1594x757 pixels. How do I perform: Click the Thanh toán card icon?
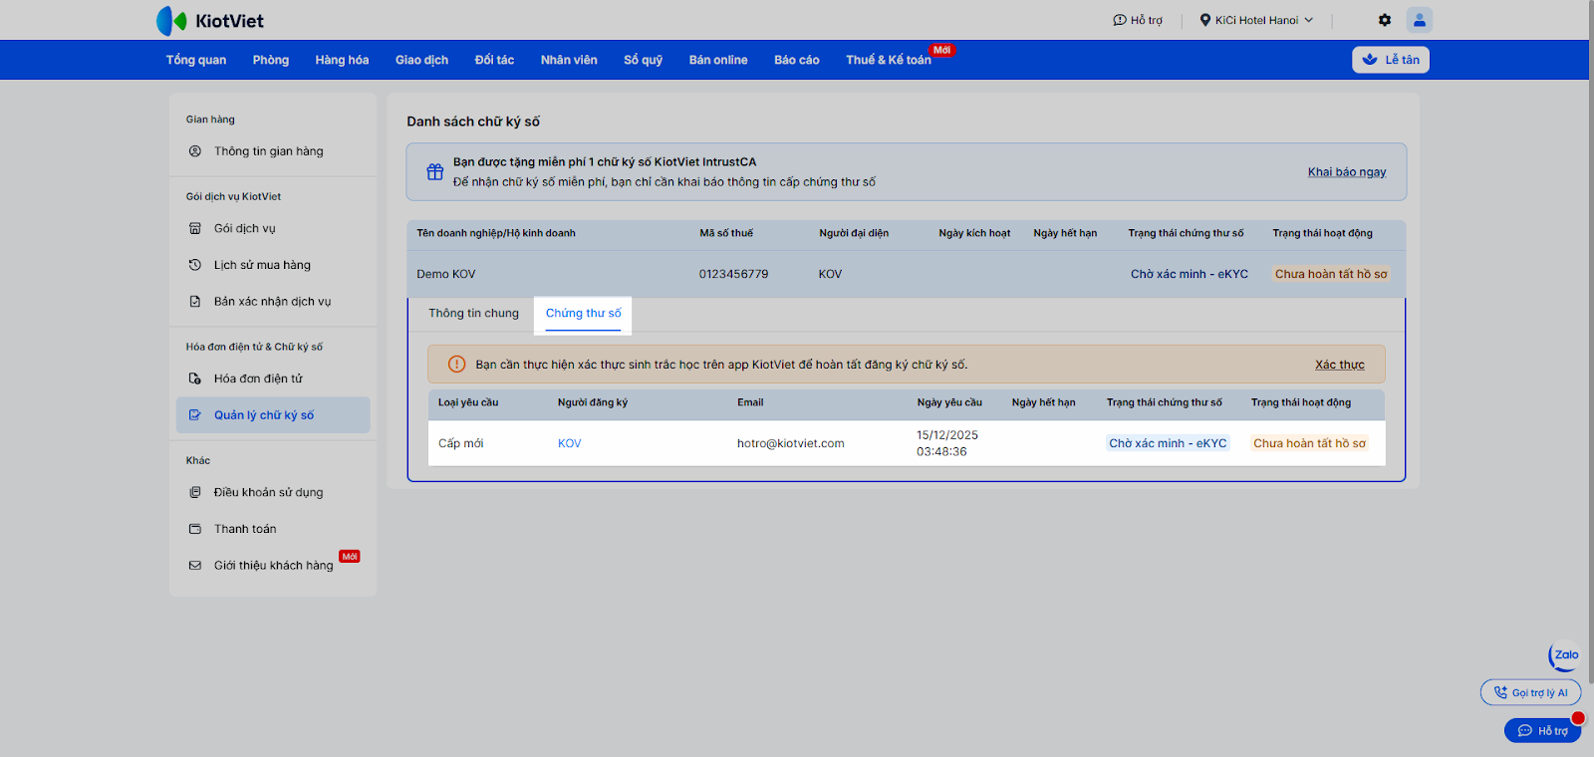coord(195,529)
